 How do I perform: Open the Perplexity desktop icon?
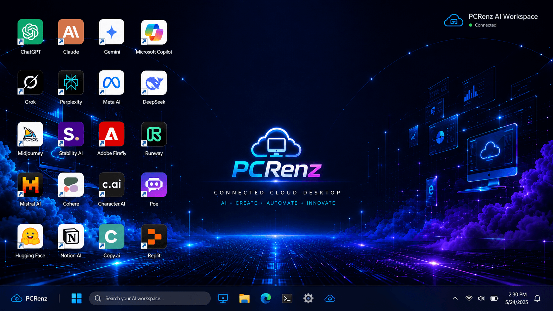(x=71, y=83)
